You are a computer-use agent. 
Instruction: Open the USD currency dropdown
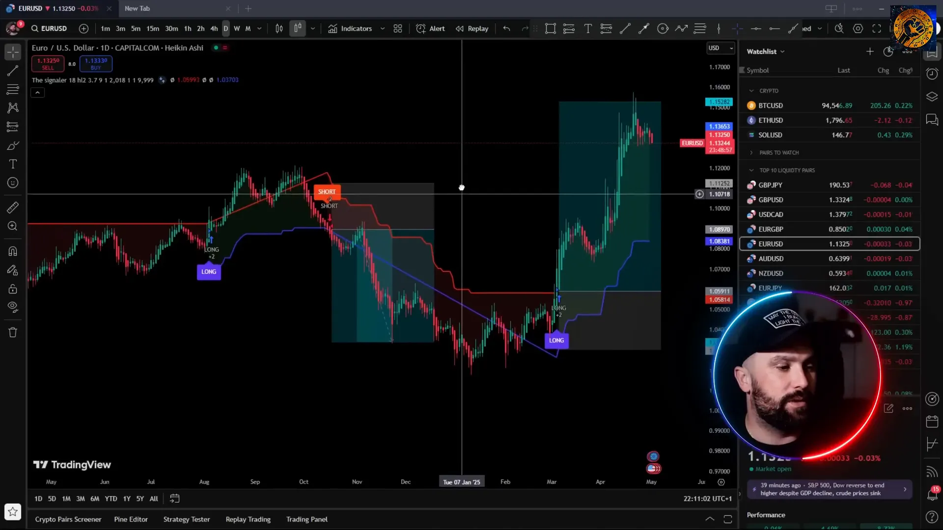(x=721, y=48)
